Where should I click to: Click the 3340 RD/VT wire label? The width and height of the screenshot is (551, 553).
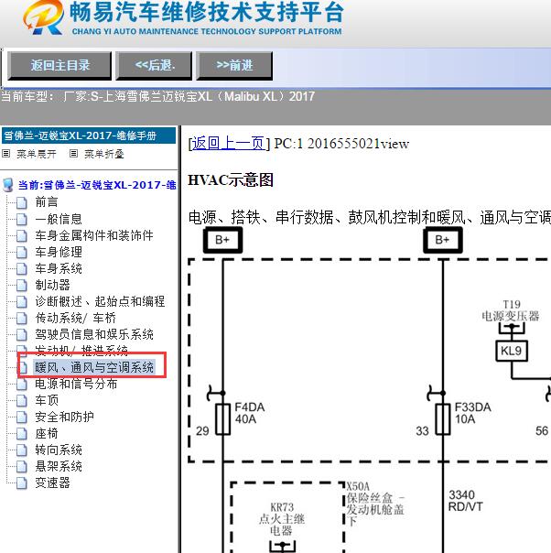pos(465,501)
